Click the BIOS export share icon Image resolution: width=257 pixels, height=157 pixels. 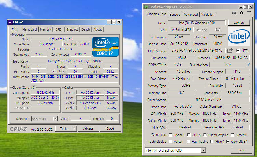point(230,51)
